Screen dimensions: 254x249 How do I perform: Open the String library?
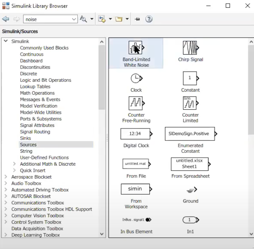tap(26, 151)
